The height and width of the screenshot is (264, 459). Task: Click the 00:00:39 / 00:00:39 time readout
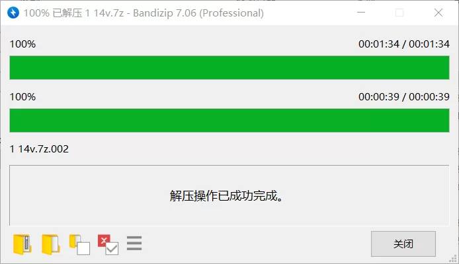(404, 97)
